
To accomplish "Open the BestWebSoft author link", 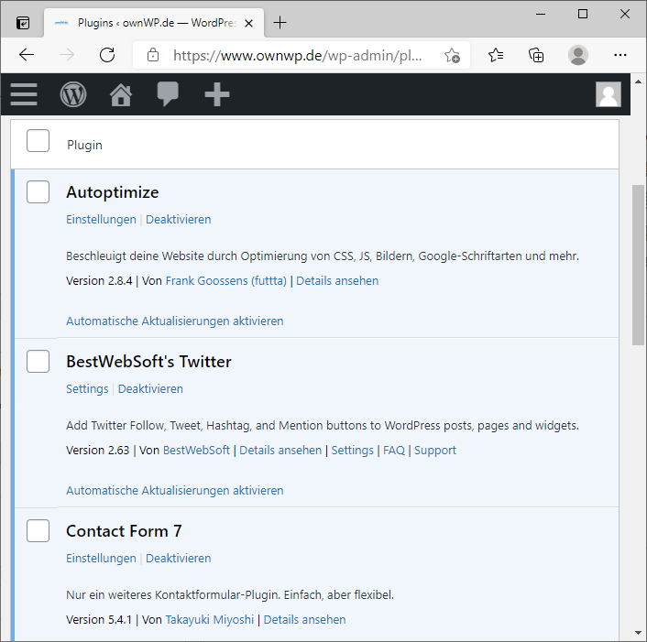I will [x=196, y=451].
